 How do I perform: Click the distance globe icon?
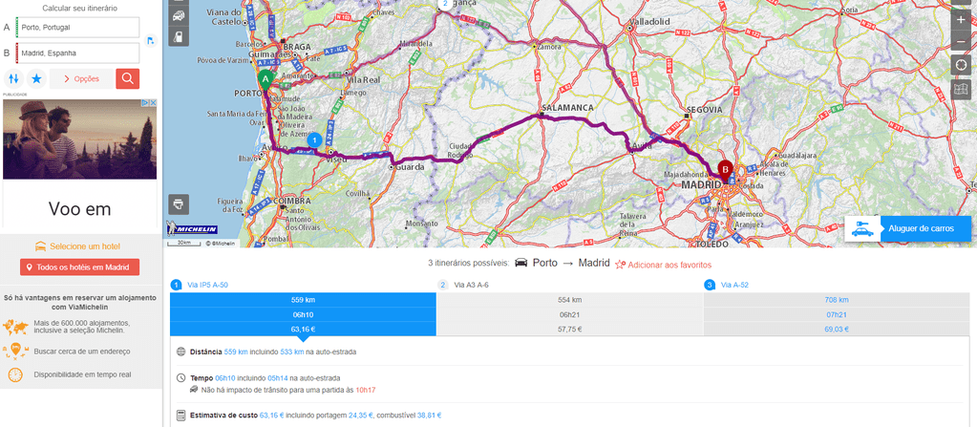click(x=181, y=352)
